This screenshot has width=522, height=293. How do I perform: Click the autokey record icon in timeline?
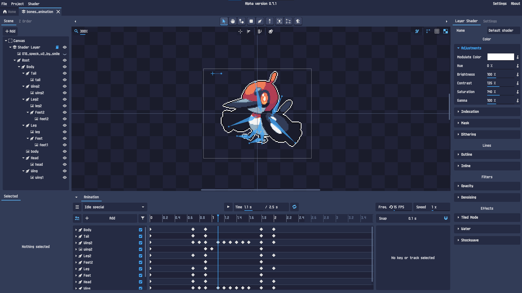77,218
